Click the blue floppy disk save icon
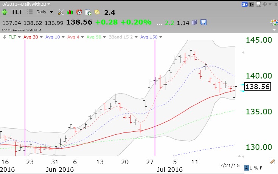This screenshot has height=174, width=278. (203, 22)
